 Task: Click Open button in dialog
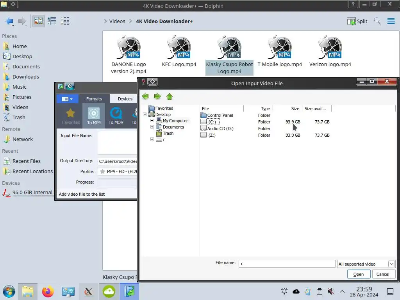tap(359, 274)
